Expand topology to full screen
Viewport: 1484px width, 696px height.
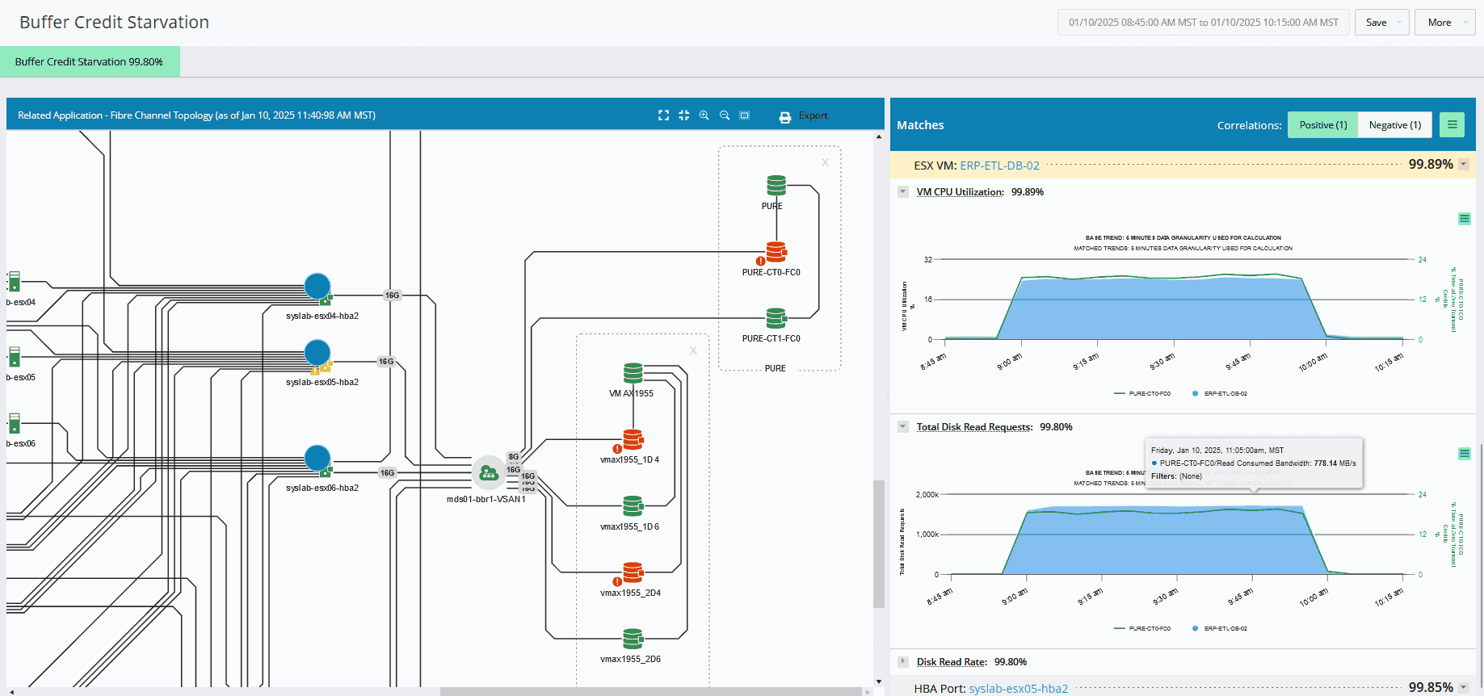(x=663, y=115)
